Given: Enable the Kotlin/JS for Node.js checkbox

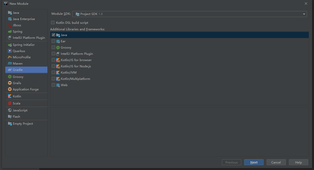Looking at the screenshot, I should pos(53,66).
